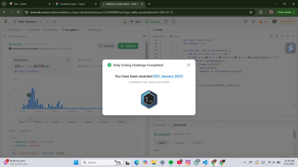The image size is (298, 167).
Task: Expand the code editor fullscreen icon
Action: pos(293,36)
